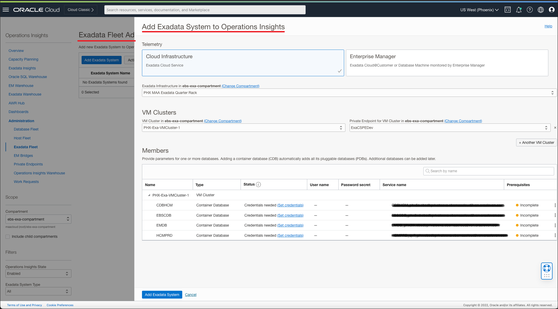558x309 pixels.
Task: Remove the VM cluster with X icon
Action: 555,128
